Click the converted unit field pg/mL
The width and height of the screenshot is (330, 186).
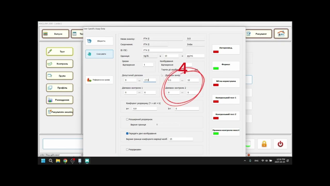pyautogui.click(x=195, y=56)
